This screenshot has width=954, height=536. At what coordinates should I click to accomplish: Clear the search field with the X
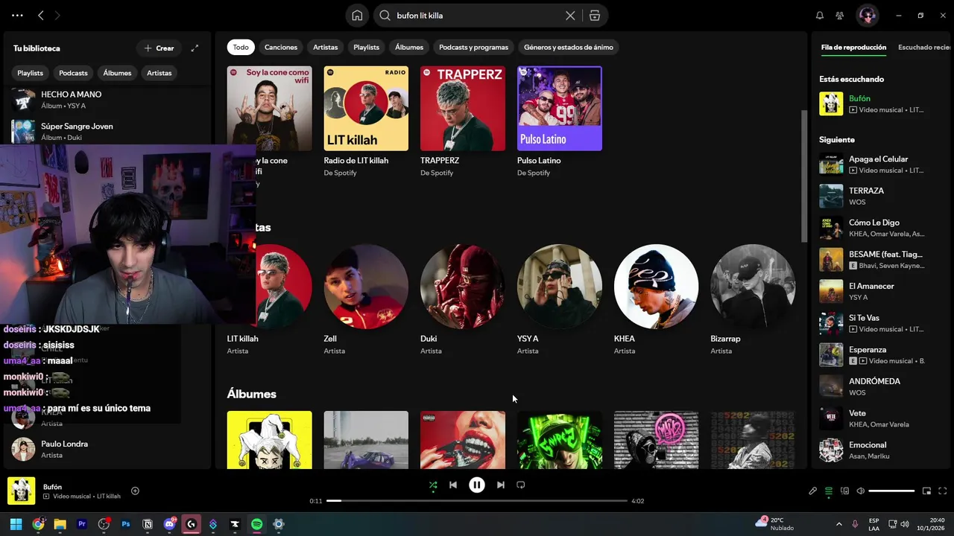tap(570, 16)
